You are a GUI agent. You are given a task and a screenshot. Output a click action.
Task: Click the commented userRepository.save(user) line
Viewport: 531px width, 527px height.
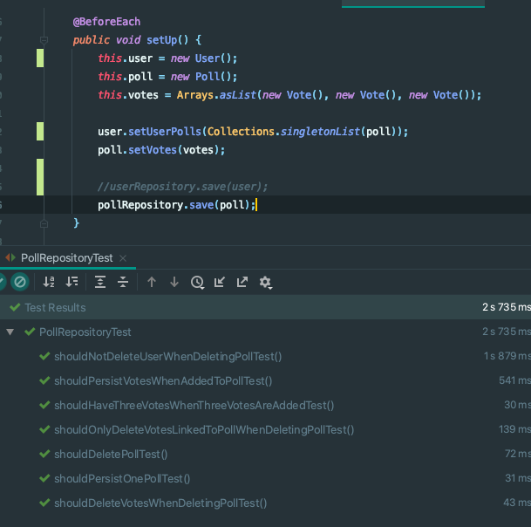[182, 187]
